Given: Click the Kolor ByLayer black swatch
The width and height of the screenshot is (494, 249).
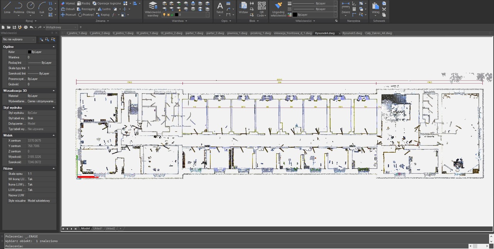Looking at the screenshot, I should pyautogui.click(x=29, y=52).
